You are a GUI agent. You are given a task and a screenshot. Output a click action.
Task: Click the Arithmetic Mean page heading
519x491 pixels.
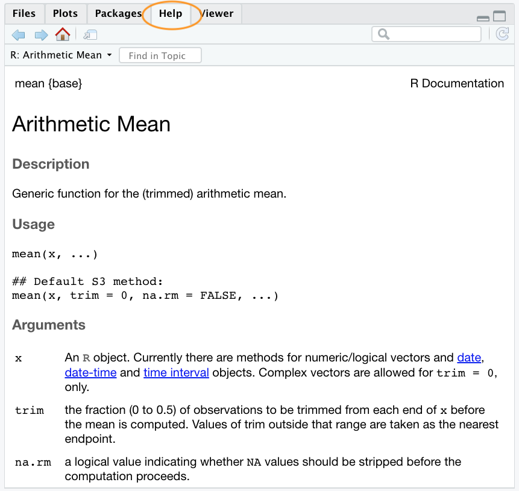pos(91,124)
